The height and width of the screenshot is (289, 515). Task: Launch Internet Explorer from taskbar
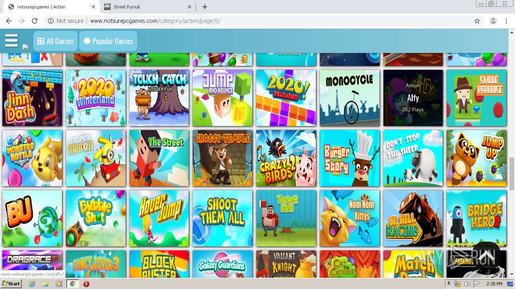coord(32,284)
